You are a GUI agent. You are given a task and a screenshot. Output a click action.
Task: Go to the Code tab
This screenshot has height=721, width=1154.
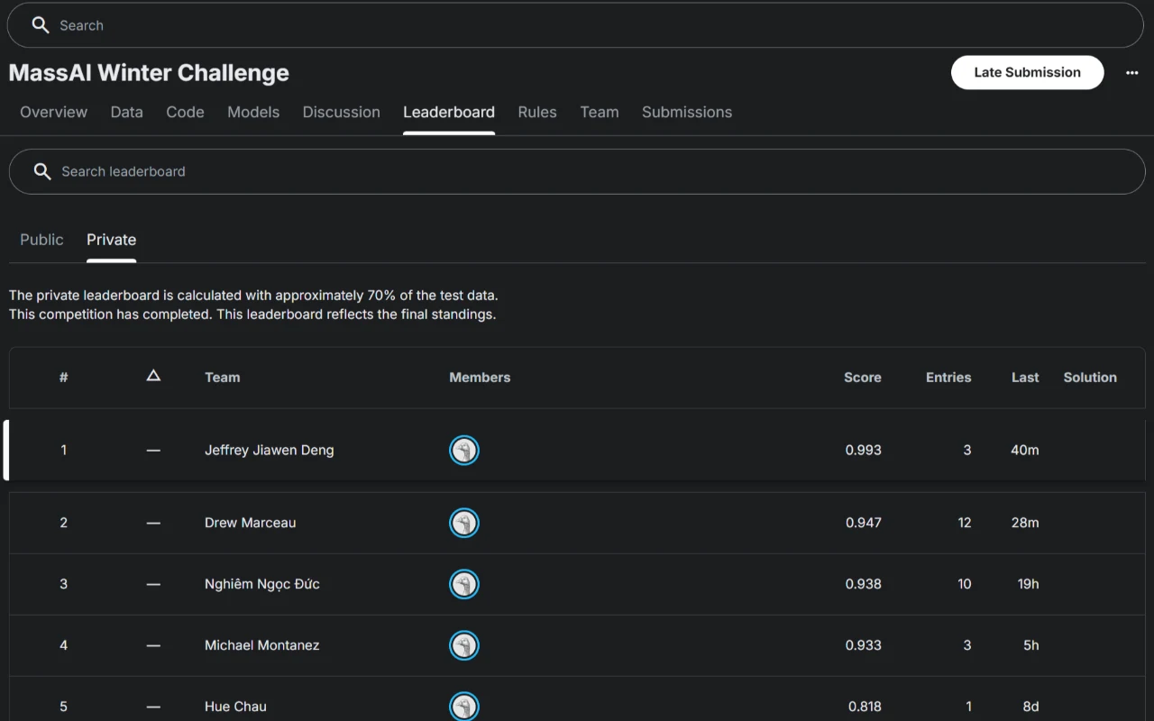click(x=186, y=112)
